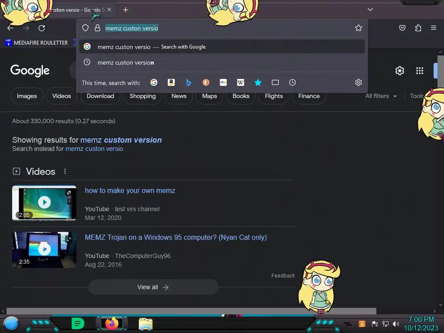The image size is (444, 333).
Task: Close the Google Search tab
Action: 109,10
